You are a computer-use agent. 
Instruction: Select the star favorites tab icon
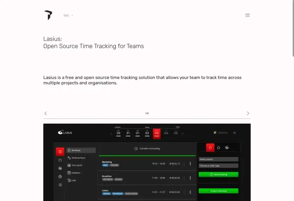pos(219,148)
